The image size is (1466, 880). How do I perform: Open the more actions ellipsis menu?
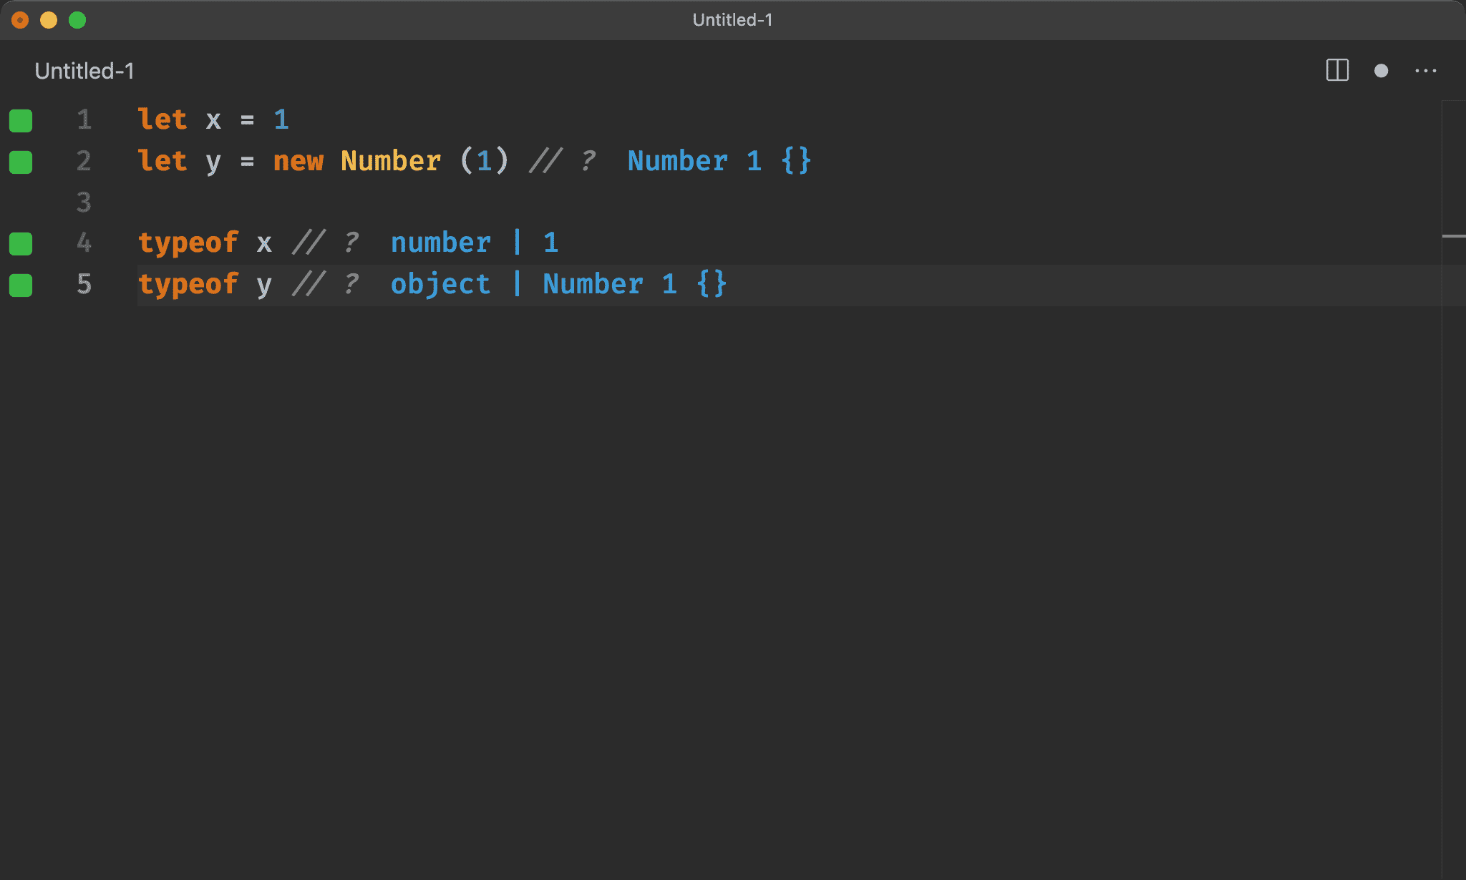(1425, 71)
